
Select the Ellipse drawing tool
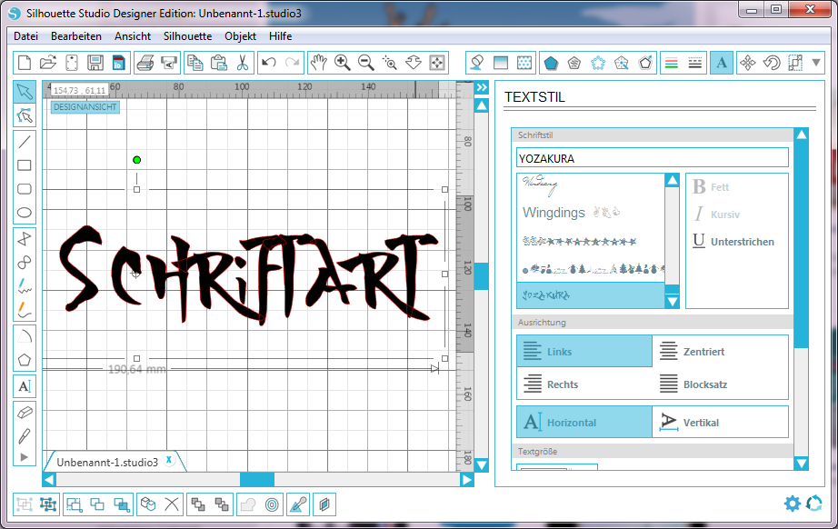click(25, 214)
